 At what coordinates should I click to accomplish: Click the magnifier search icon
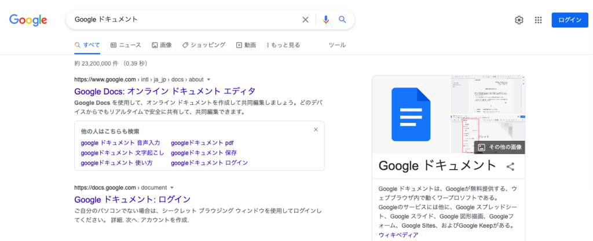click(x=342, y=20)
